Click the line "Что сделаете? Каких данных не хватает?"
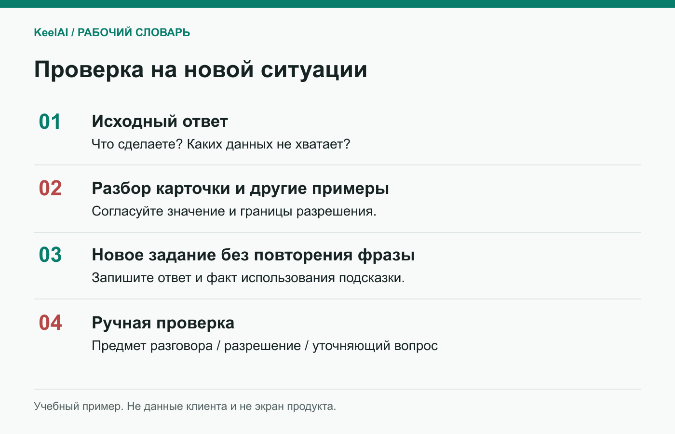675x434 pixels. point(221,144)
